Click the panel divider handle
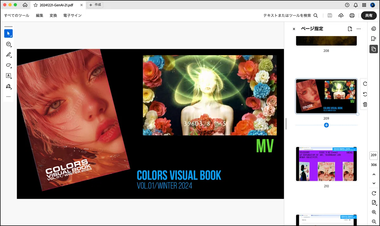The image size is (380, 226). (x=286, y=124)
